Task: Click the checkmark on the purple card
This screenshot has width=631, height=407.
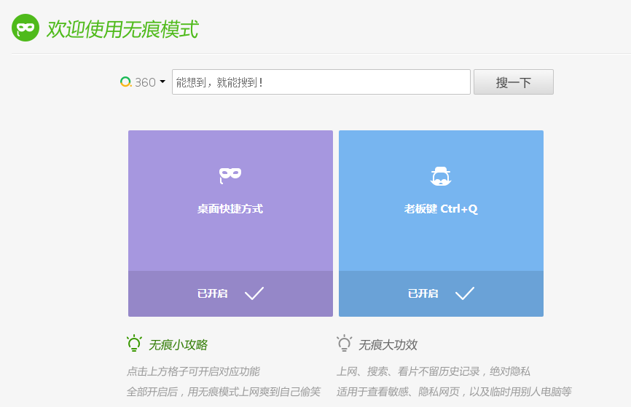Action: (254, 293)
